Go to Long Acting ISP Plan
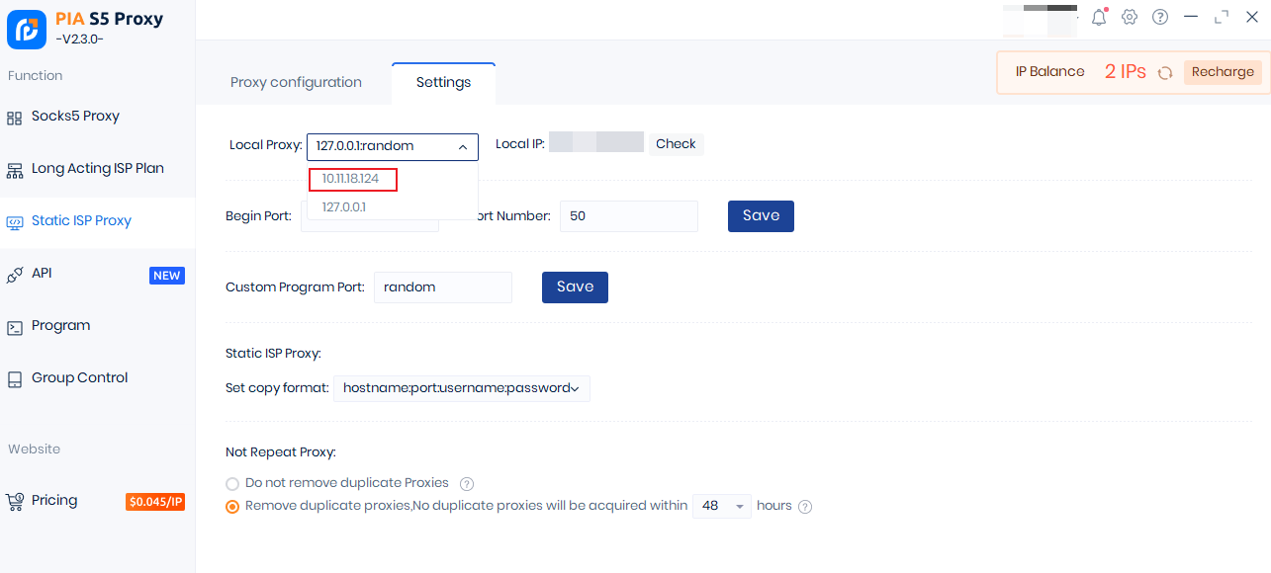The width and height of the screenshot is (1271, 573). (x=97, y=169)
